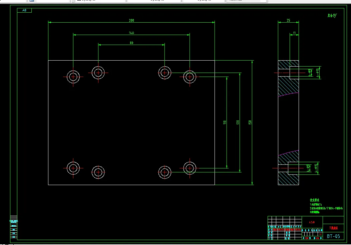Click the A0 sheet size label
The image size is (351, 245).
pyautogui.click(x=24, y=10)
